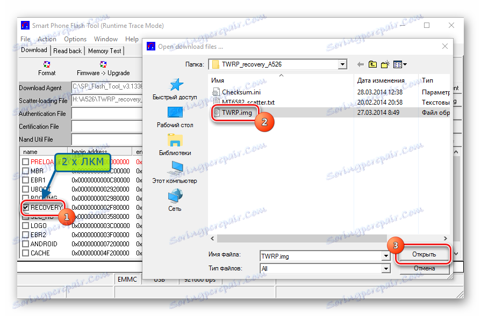Click the Authentication File field

pos(107,114)
